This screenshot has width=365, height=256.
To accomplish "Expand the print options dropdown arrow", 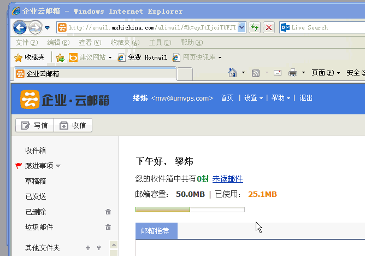I will [303, 73].
